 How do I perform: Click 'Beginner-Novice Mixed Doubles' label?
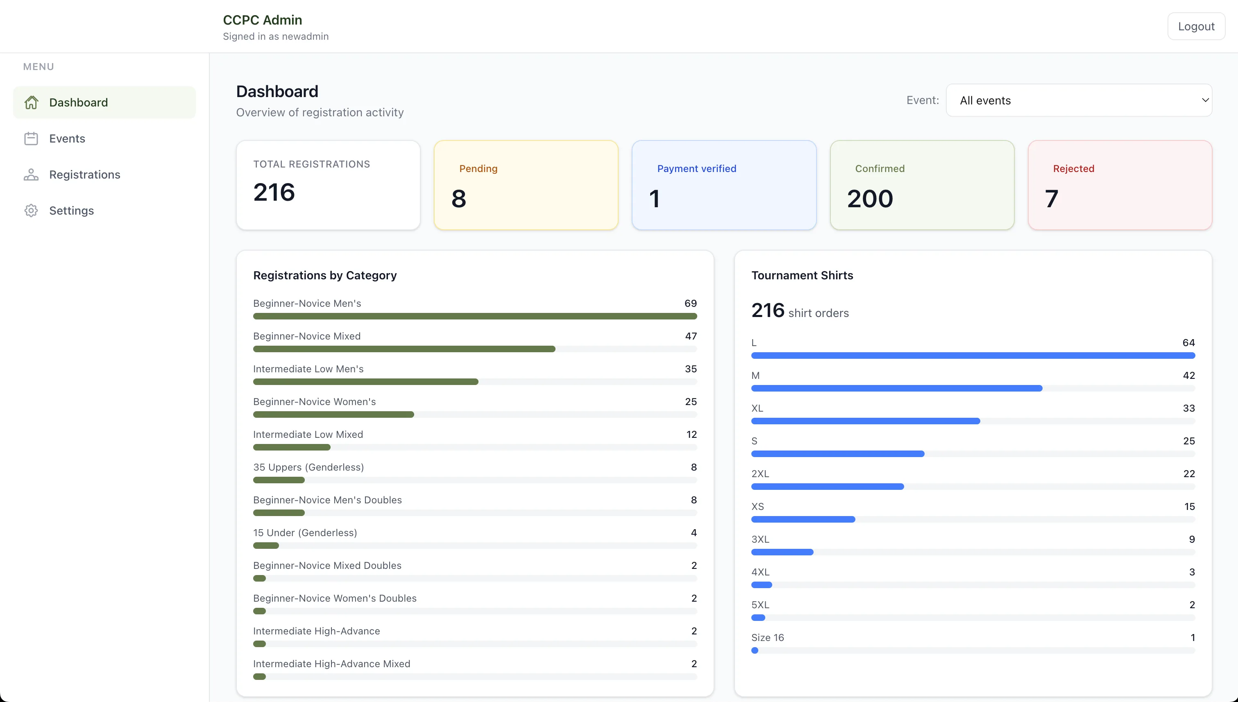pos(327,566)
